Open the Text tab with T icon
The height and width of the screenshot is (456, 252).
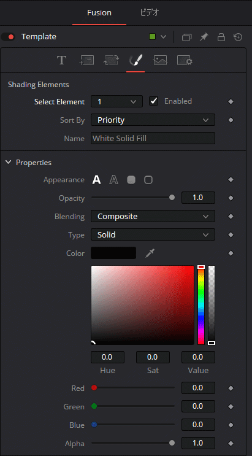[x=61, y=61]
